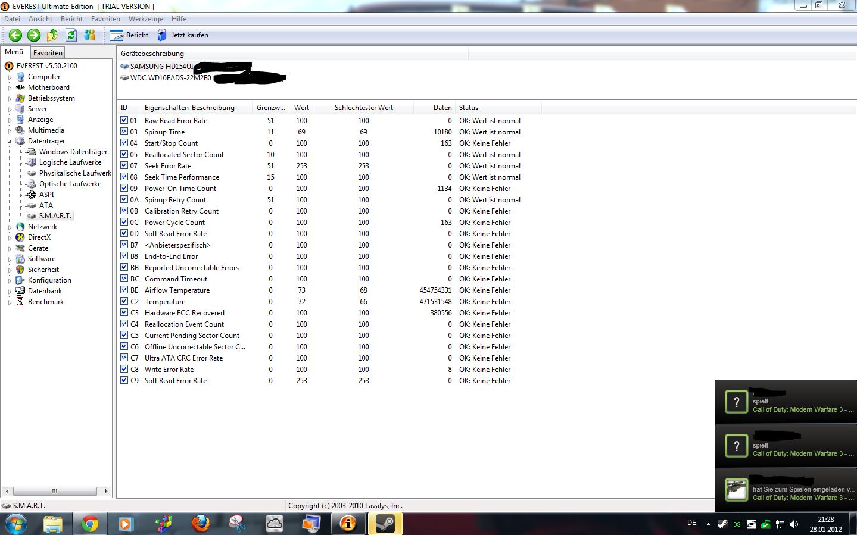This screenshot has width=857, height=535.
Task: Click the Geräte icon in the tree
Action: point(20,248)
